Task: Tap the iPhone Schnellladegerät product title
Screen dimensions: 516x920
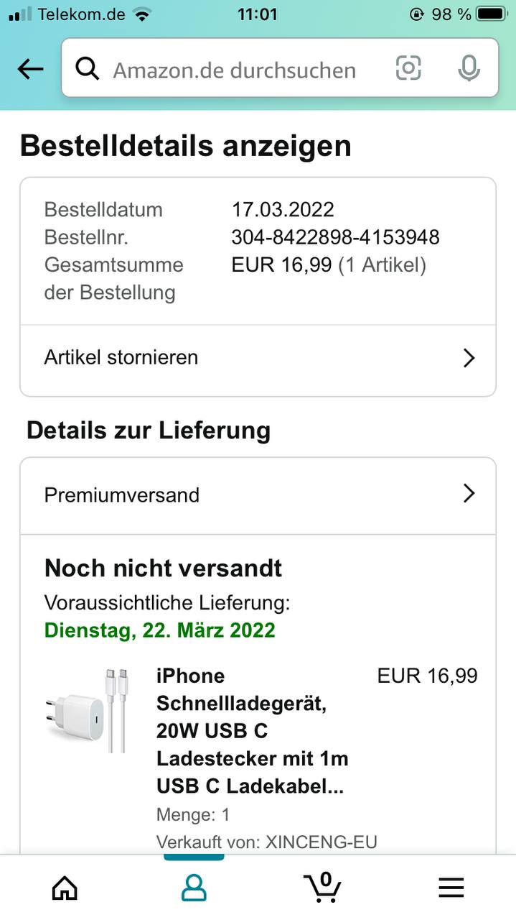Action: (x=251, y=731)
